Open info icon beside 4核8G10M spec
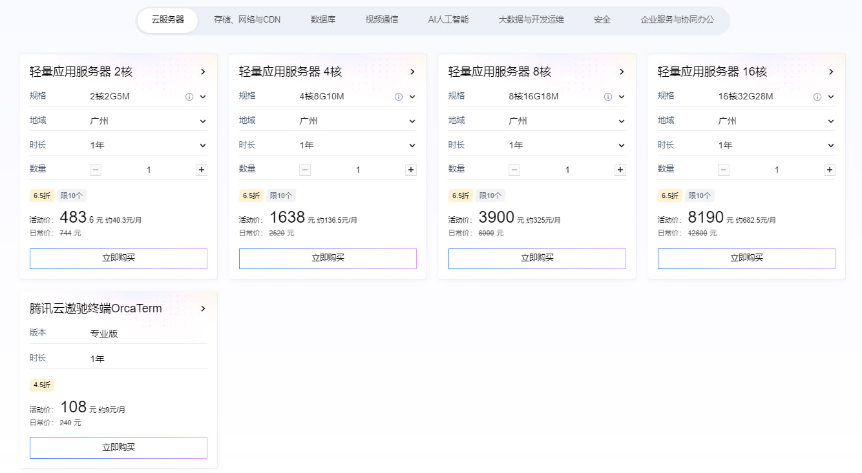The image size is (862, 473). [399, 97]
